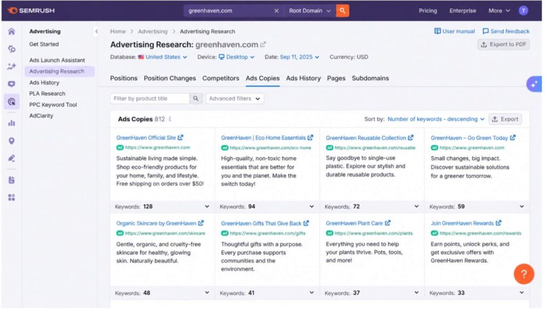Switch to the Positions tab
The height and width of the screenshot is (312, 546).
[x=124, y=78]
